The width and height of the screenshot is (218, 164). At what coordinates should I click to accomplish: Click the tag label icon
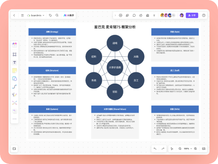point(50,15)
